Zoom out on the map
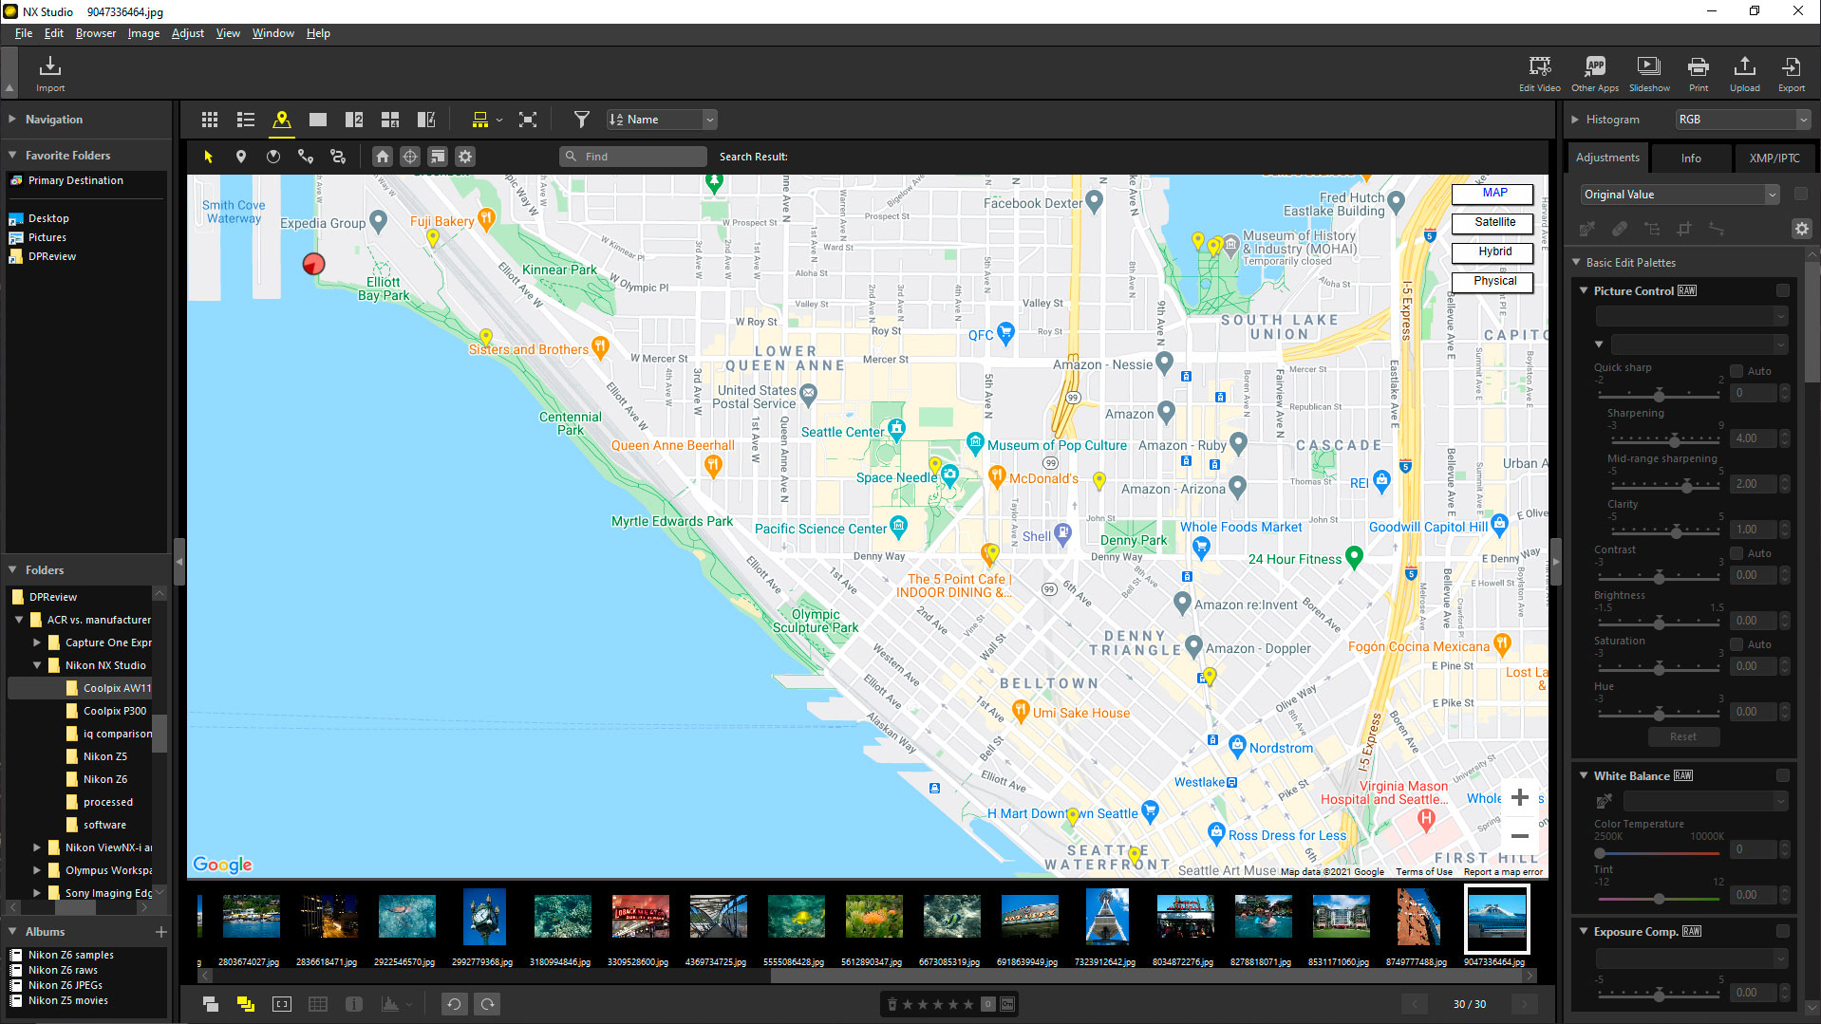This screenshot has height=1024, width=1821. pos(1520,836)
